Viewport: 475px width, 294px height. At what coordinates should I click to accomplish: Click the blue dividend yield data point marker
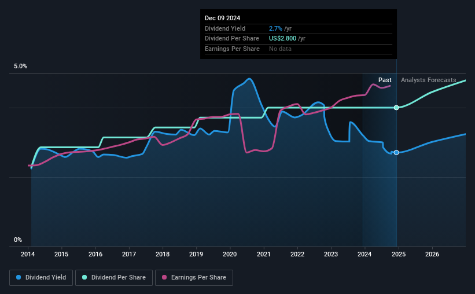click(x=396, y=152)
